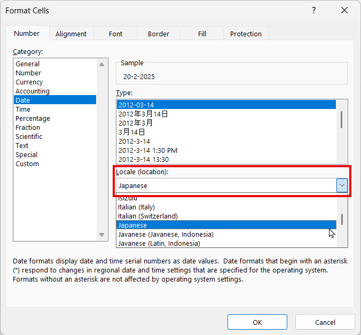
Task: Select Japanese in the locale list
Action: [226, 225]
